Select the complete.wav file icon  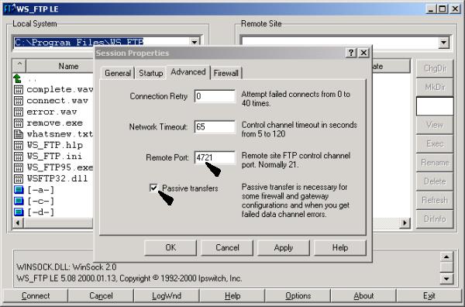(x=19, y=90)
